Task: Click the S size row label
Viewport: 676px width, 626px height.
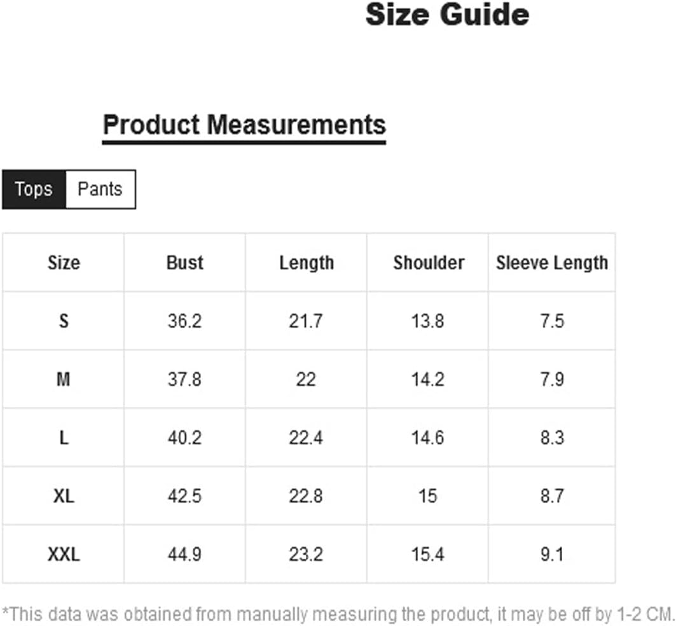Action: pos(64,321)
